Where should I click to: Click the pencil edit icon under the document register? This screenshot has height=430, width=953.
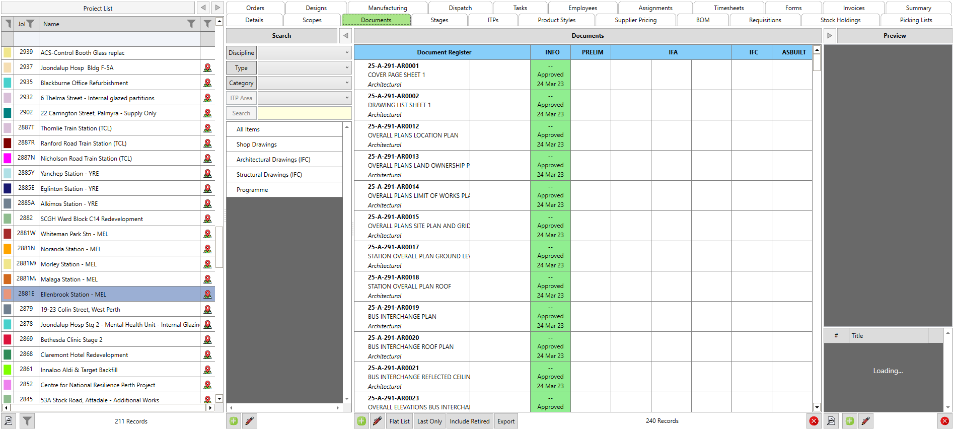pyautogui.click(x=377, y=421)
